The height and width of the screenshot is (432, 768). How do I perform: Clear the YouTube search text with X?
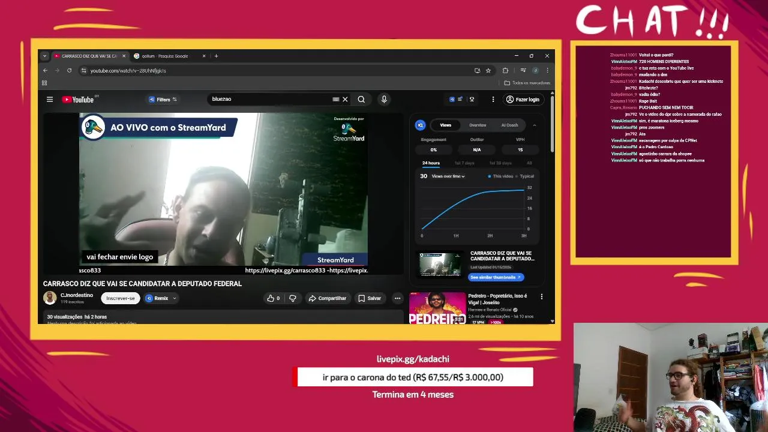[345, 100]
